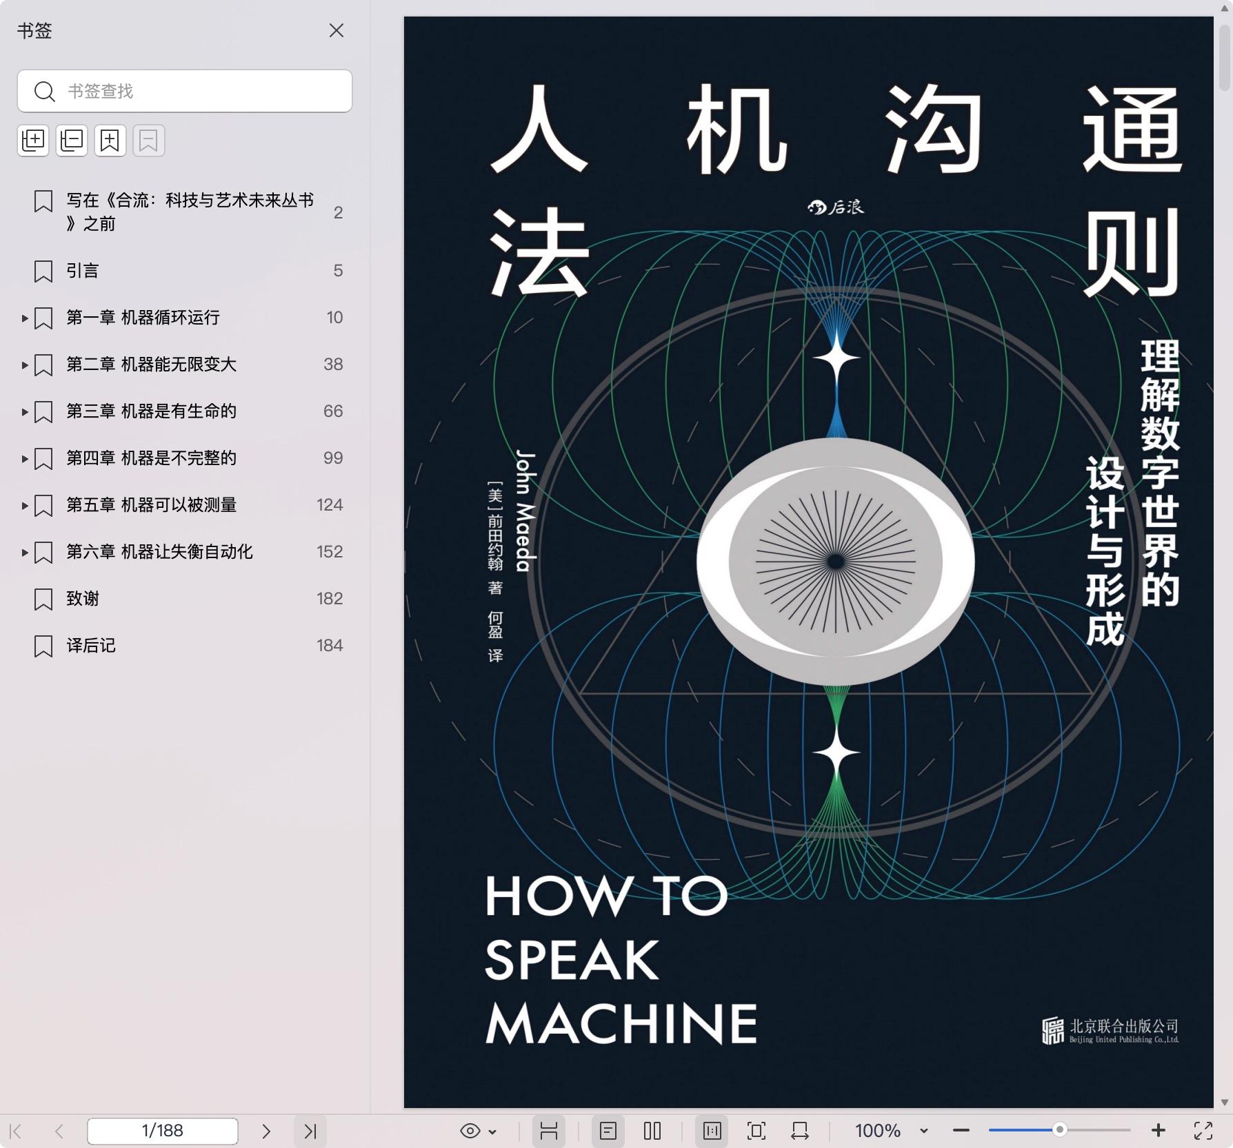The image size is (1233, 1148).
Task: Go to the next page
Action: [266, 1131]
